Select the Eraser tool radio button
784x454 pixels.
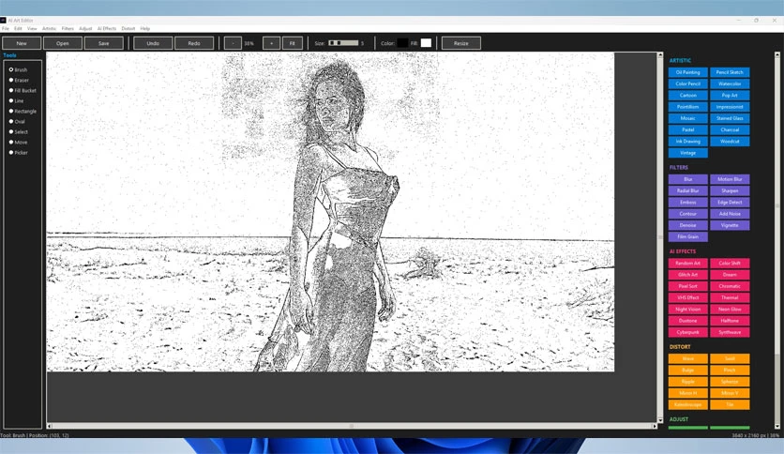coord(11,80)
